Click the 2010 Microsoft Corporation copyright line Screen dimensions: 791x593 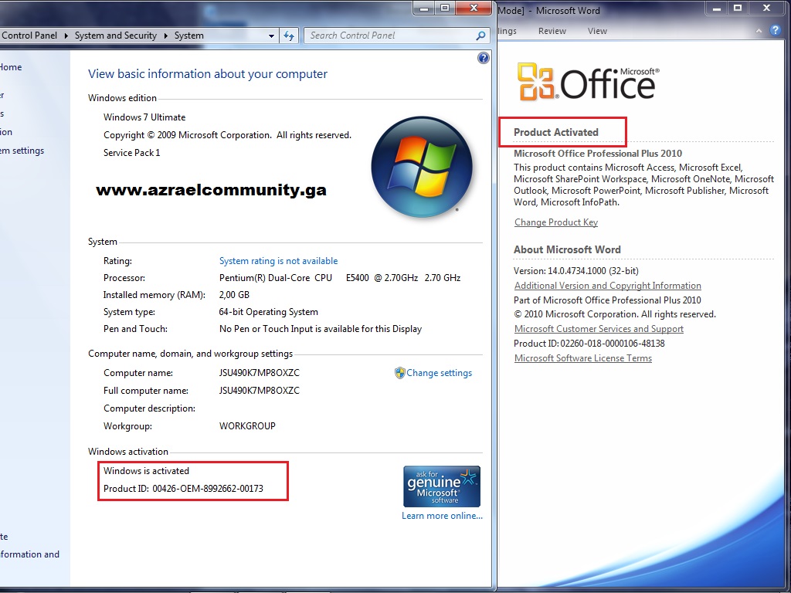click(x=615, y=314)
